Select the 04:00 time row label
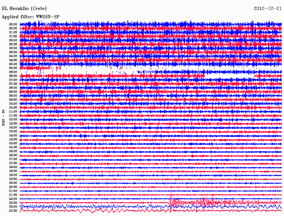 click(13, 56)
